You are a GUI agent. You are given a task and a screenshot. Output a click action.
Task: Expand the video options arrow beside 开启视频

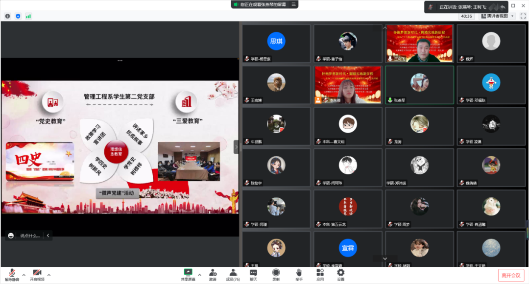[x=48, y=275]
